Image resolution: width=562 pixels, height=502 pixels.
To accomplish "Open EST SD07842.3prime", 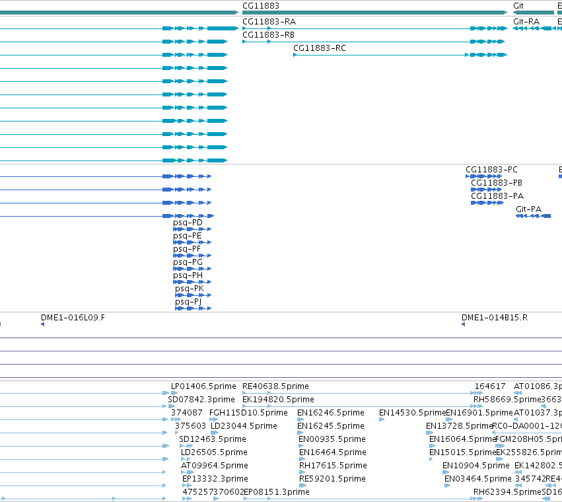I will [x=201, y=400].
